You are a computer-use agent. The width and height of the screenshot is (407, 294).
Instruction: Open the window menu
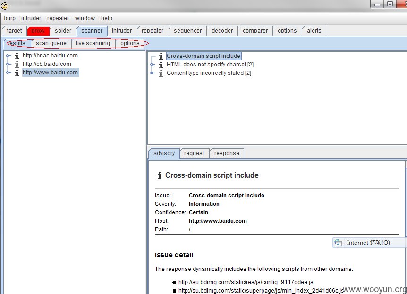[85, 18]
